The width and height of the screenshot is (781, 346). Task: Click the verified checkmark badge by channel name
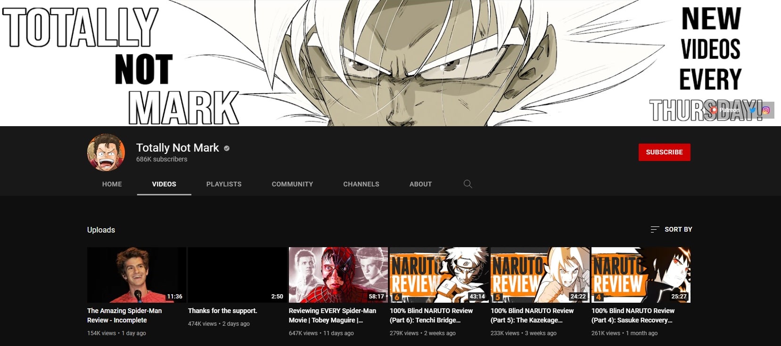[x=227, y=148]
